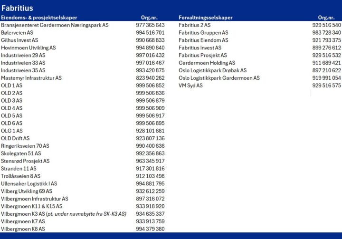
Task: Click Fabritius Prosjekt AS
Action: coord(203,55)
